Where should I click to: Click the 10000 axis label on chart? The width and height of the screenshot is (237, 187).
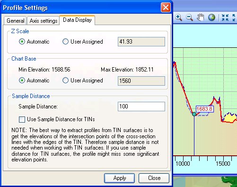[x=183, y=163]
